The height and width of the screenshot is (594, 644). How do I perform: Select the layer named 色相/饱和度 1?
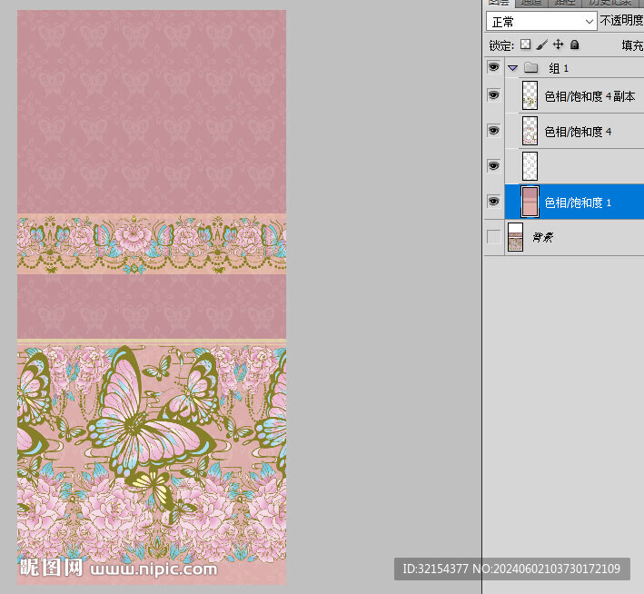[x=578, y=203]
